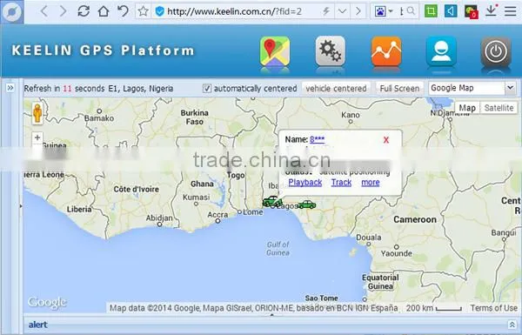522x335 pixels.
Task: Bookmark the page with the star icon
Action: pos(144,11)
